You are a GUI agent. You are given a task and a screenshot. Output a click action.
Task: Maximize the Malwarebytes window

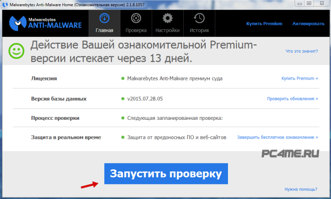click(309, 3)
